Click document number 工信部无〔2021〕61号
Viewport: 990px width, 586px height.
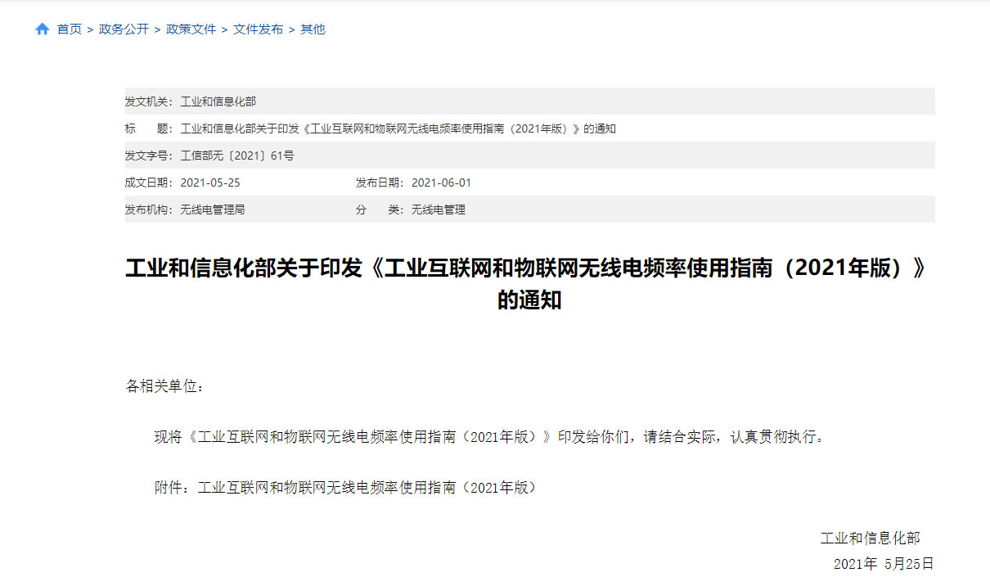pyautogui.click(x=237, y=156)
